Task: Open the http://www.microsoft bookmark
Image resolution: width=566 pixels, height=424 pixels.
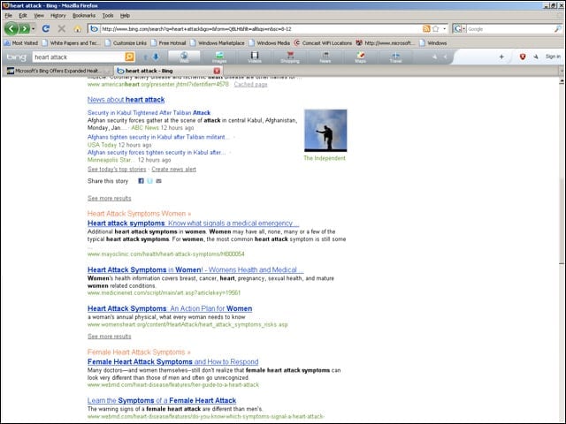Action: [386, 43]
